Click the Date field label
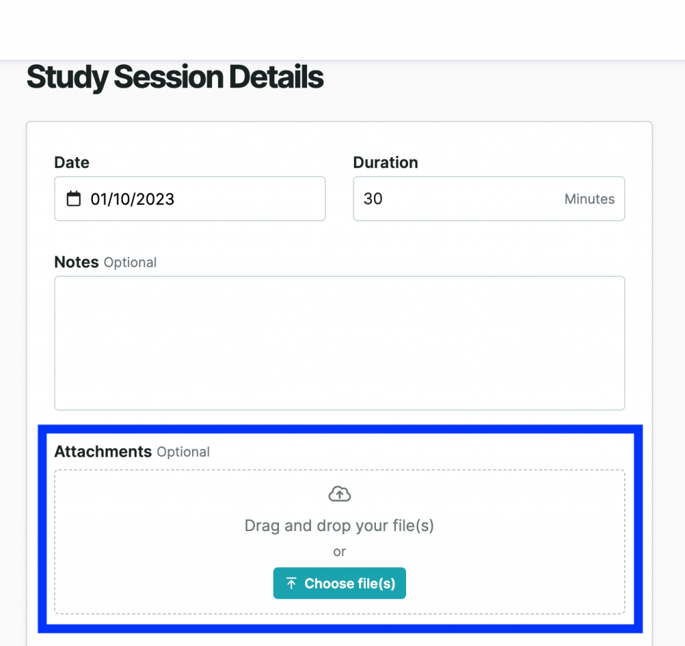The height and width of the screenshot is (646, 685). click(x=72, y=163)
